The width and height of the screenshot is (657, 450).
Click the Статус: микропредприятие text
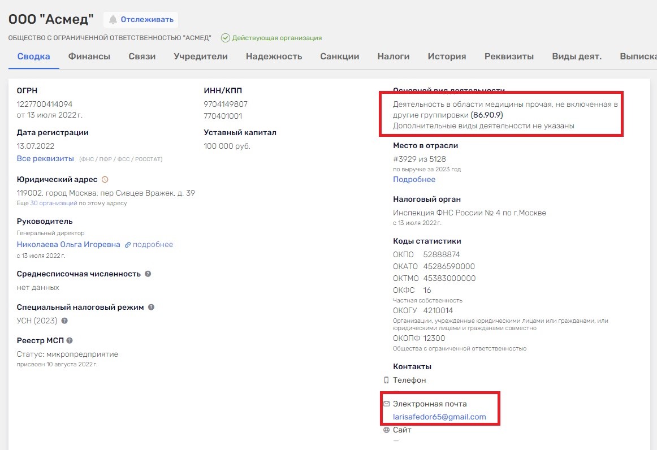67,354
